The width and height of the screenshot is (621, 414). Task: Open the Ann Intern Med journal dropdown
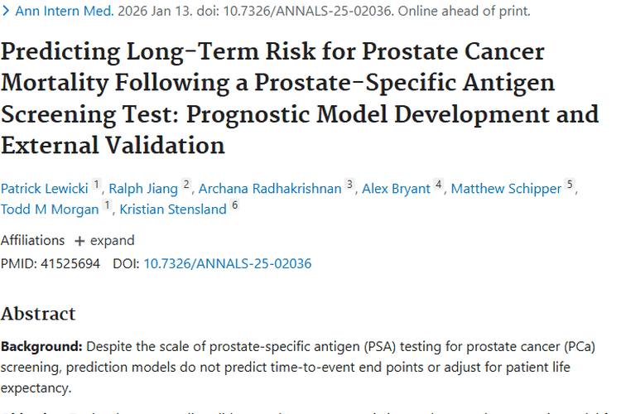[x=65, y=12]
